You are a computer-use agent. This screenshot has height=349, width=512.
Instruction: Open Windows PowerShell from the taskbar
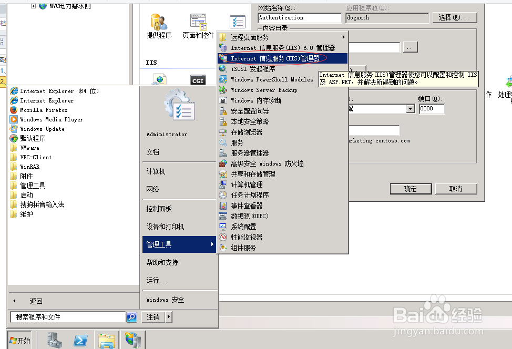click(80, 340)
